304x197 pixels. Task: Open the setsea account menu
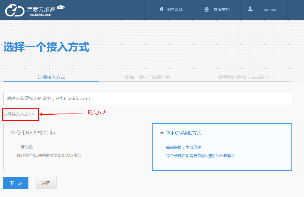click(270, 10)
